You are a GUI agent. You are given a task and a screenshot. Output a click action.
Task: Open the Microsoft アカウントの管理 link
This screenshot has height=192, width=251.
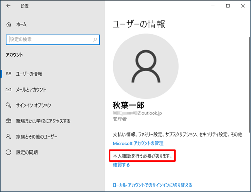138,143
